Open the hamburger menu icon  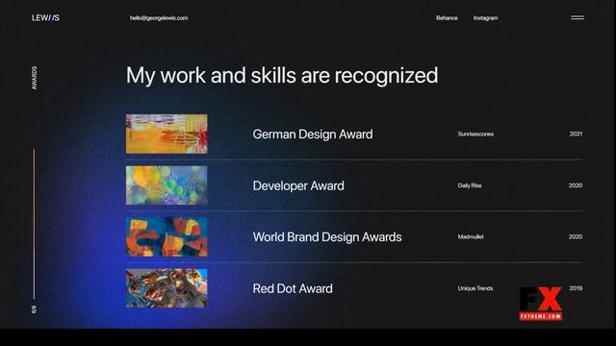577,17
